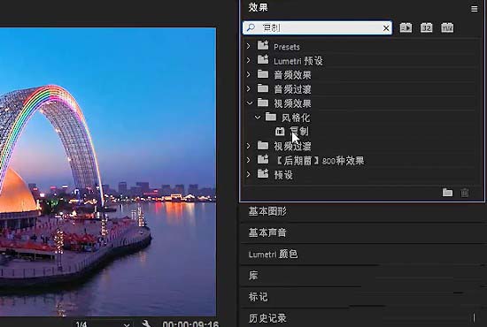Create a new custom bin
Image resolution: width=487 pixels, height=327 pixels.
(x=447, y=193)
